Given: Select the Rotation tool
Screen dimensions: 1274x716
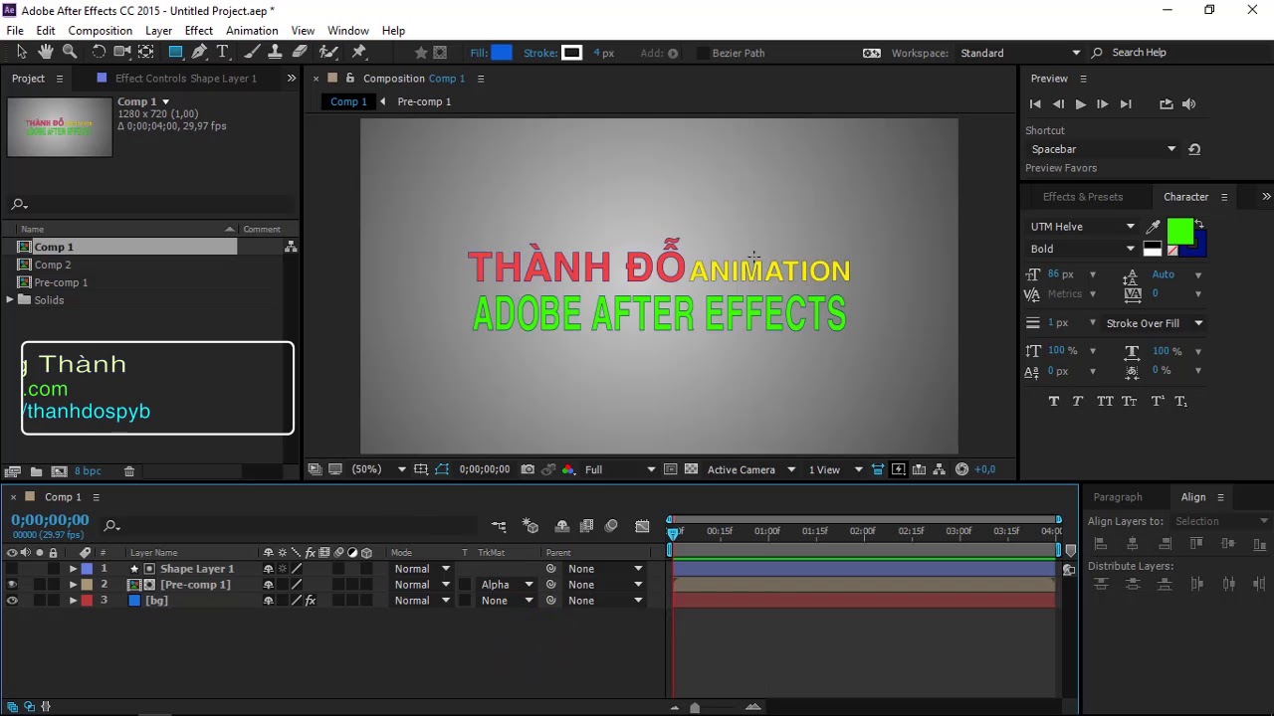Looking at the screenshot, I should click(x=99, y=52).
